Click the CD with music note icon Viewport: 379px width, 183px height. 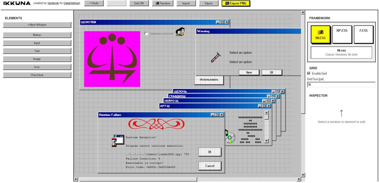click(229, 137)
